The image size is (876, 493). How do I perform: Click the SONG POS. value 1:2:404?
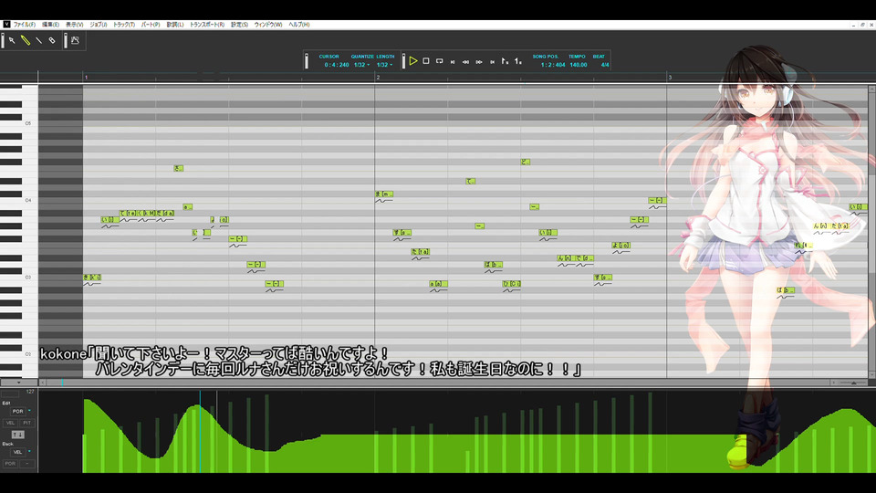pos(553,65)
